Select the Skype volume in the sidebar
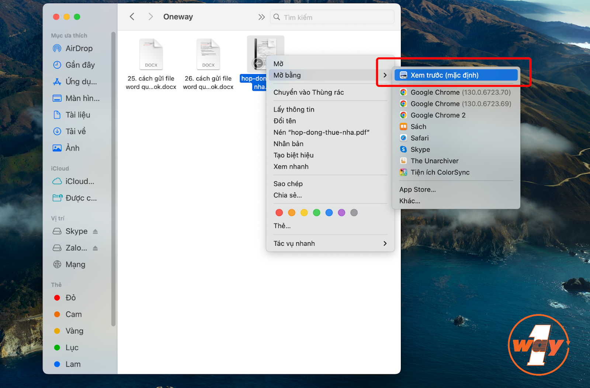 coord(71,231)
